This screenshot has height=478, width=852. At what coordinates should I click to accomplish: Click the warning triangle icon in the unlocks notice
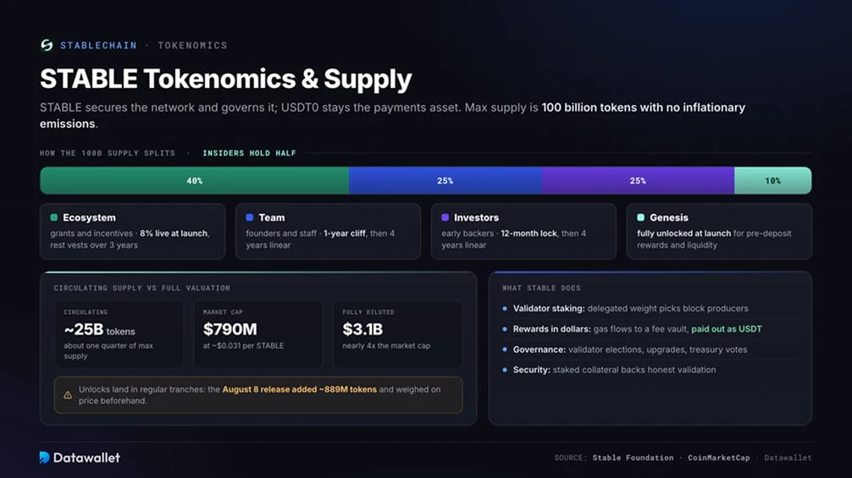click(68, 395)
